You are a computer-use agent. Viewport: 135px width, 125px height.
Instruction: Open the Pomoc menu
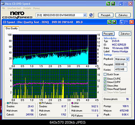(37, 8)
